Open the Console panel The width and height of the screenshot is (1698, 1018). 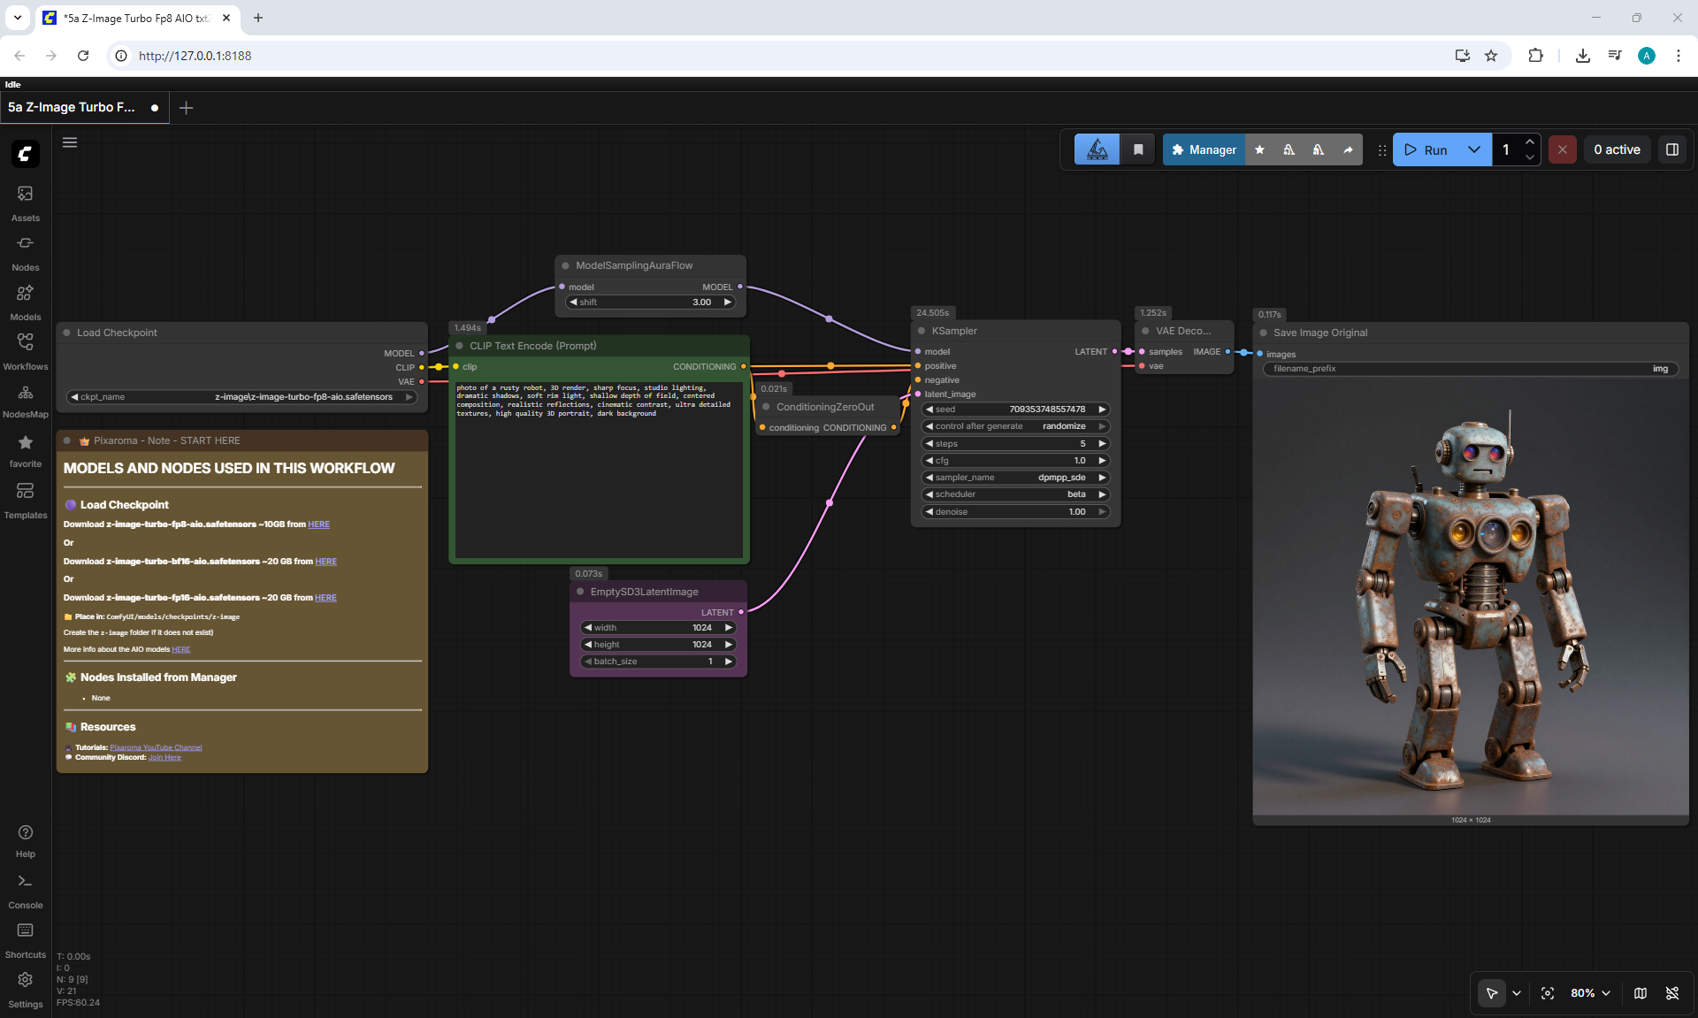click(25, 892)
